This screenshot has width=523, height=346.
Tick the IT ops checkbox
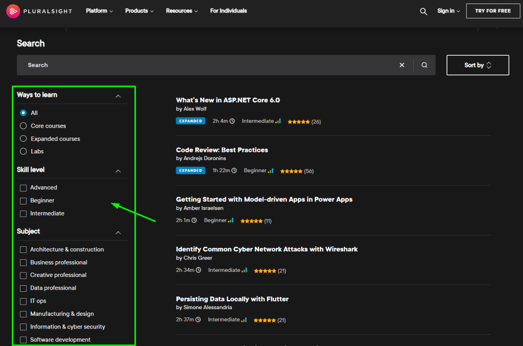[x=23, y=302]
